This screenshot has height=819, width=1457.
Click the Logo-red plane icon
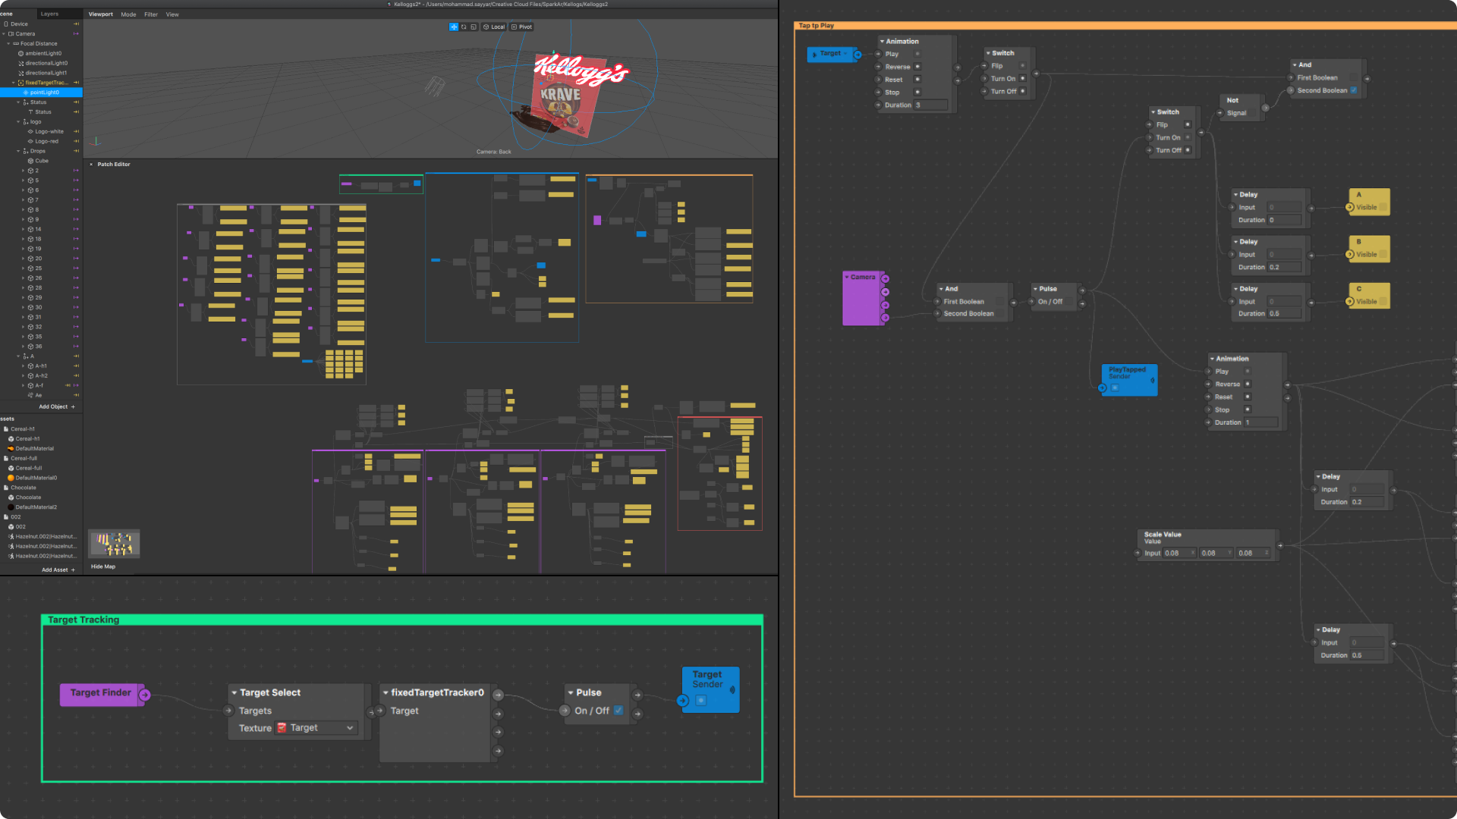click(30, 142)
